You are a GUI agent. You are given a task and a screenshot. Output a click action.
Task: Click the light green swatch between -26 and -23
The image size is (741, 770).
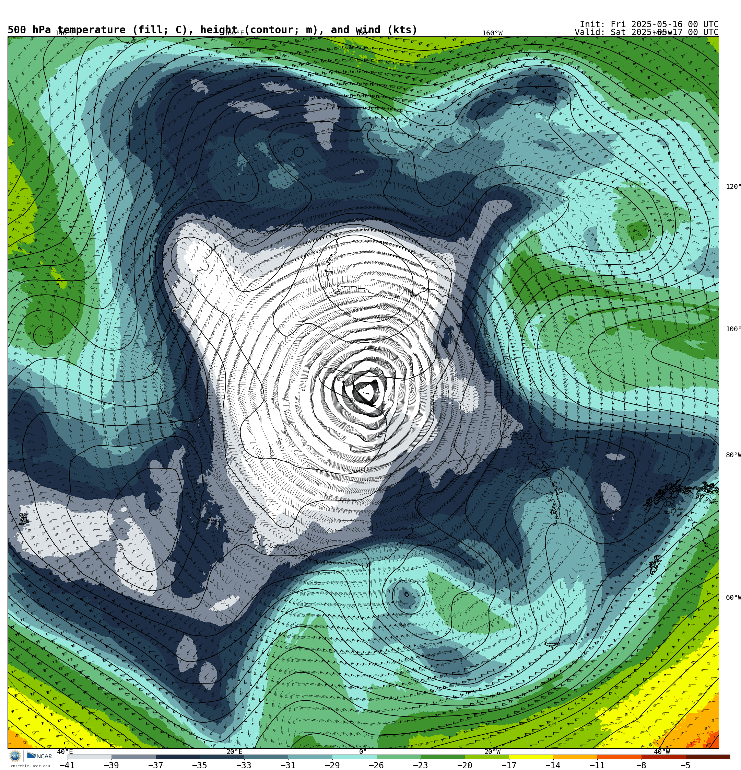click(399, 757)
